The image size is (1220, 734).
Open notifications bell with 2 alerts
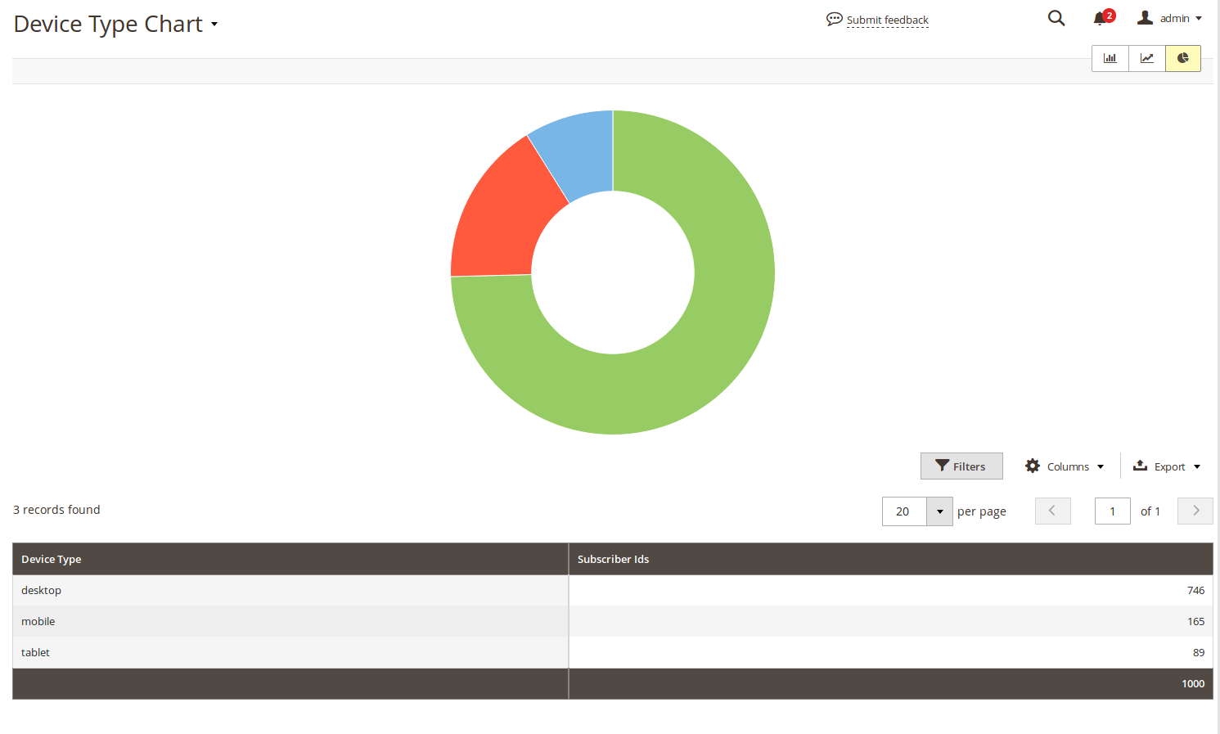pos(1101,18)
